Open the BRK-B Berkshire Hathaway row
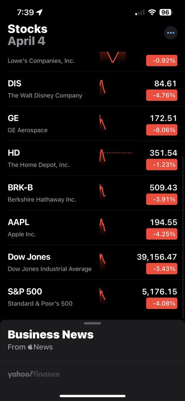This screenshot has height=401, width=185. [92, 193]
